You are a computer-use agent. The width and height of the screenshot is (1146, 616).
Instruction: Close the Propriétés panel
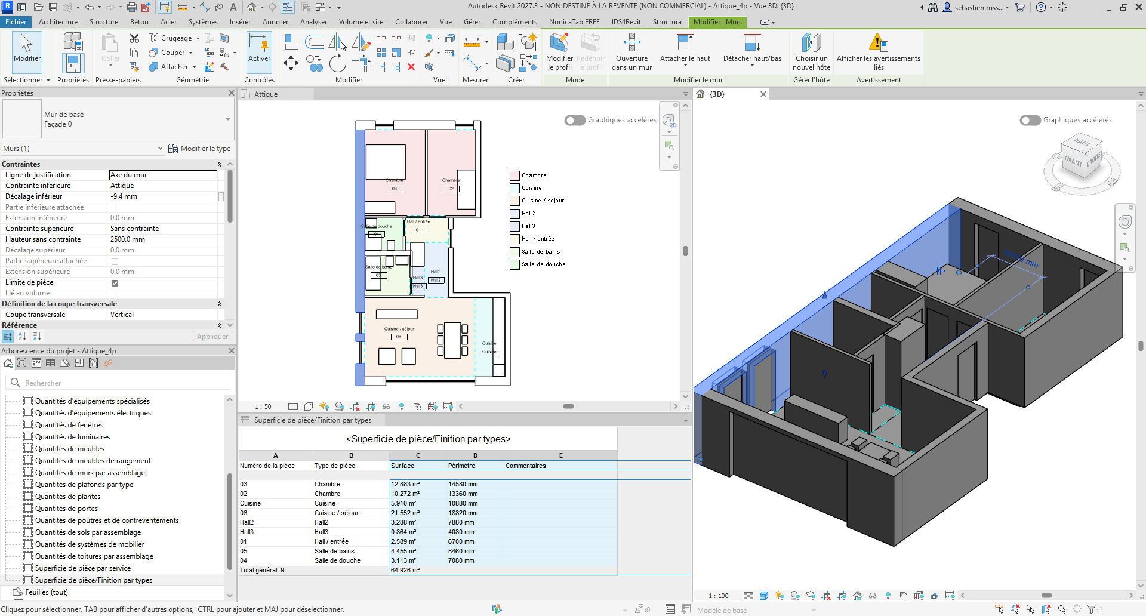point(231,93)
